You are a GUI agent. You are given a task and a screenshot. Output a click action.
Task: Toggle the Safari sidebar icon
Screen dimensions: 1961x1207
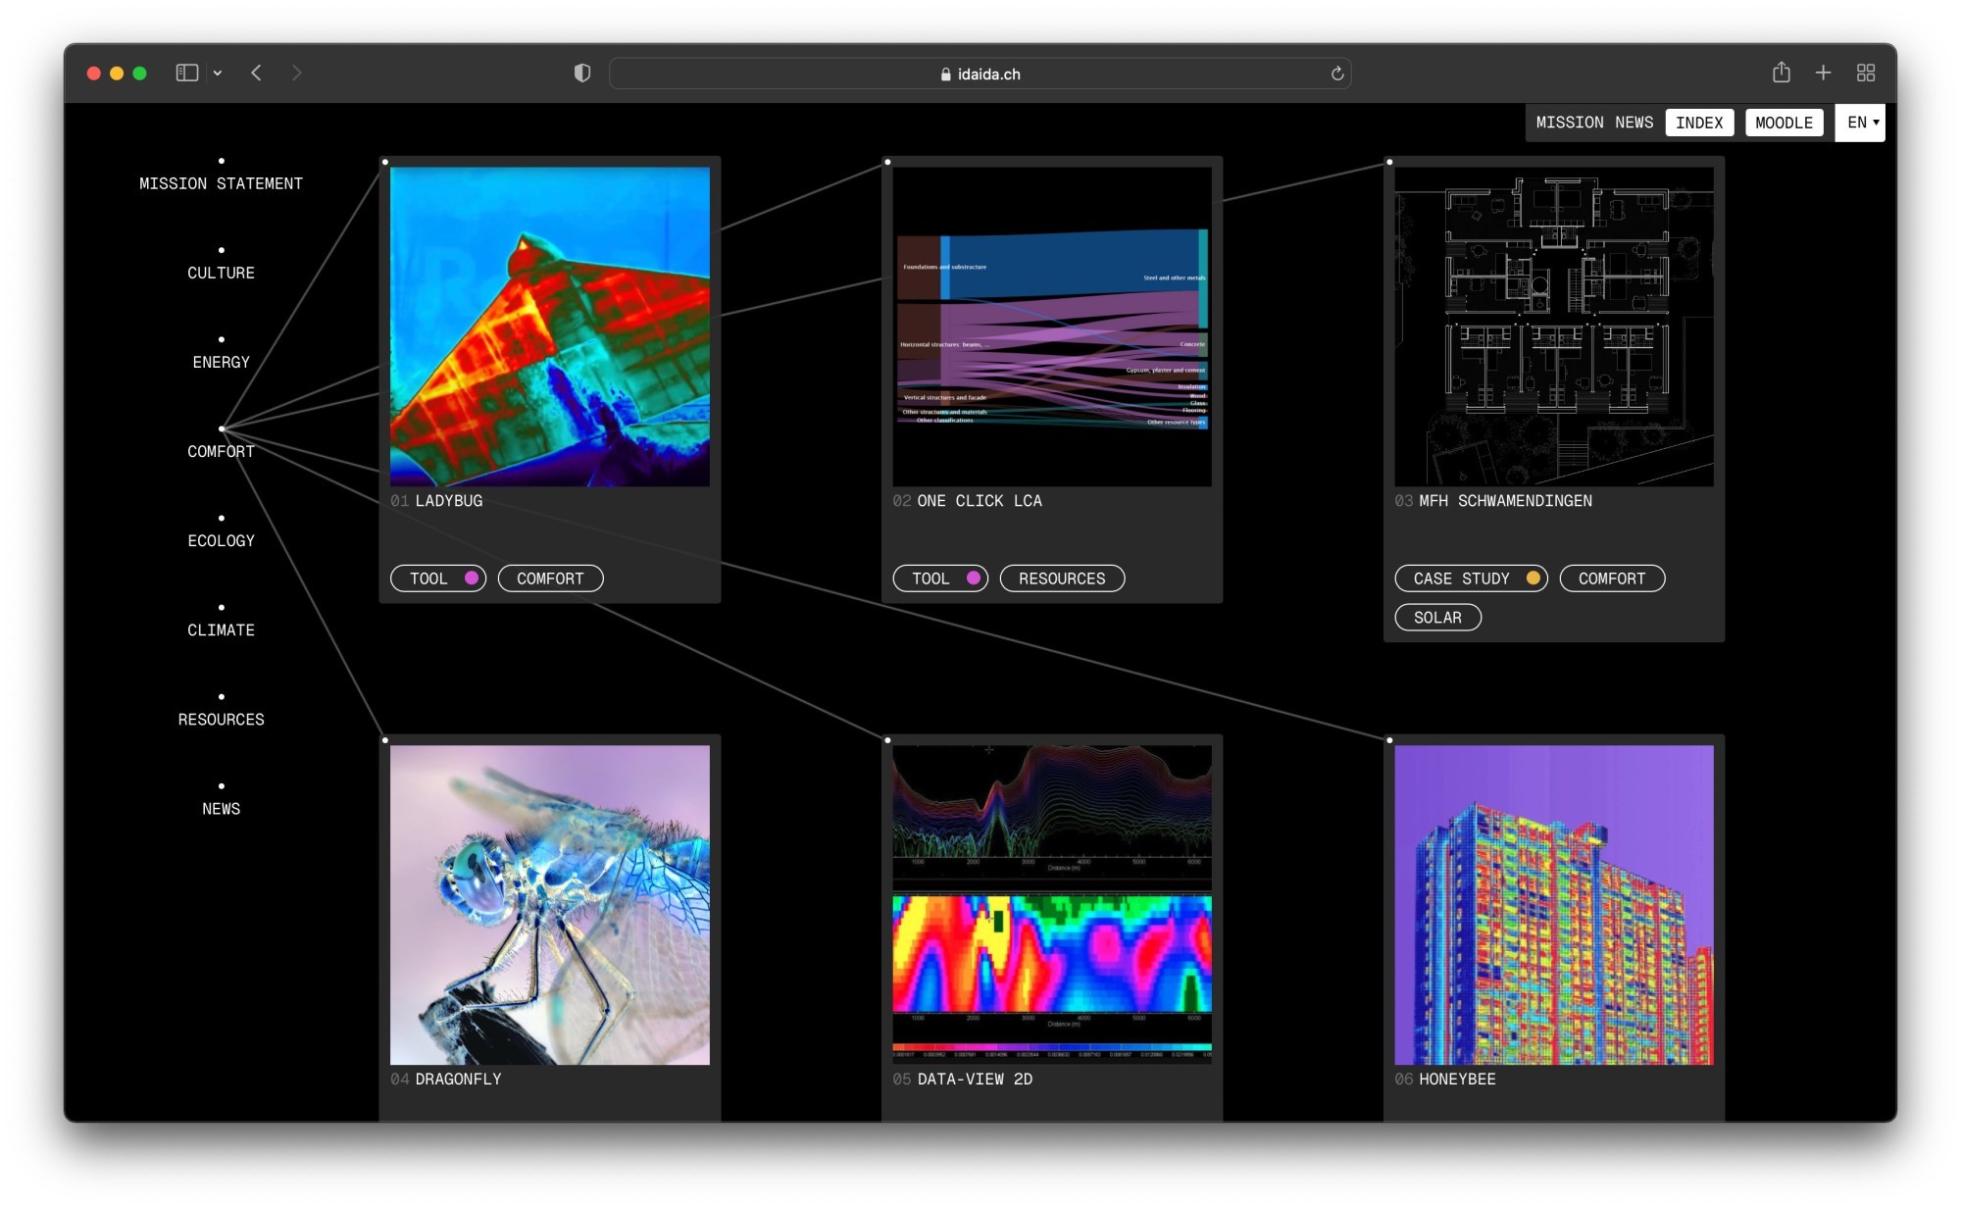pos(186,74)
